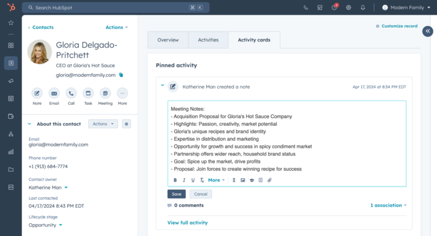Open the upgrade icon with red badge
437x236 pixels.
(x=334, y=7)
